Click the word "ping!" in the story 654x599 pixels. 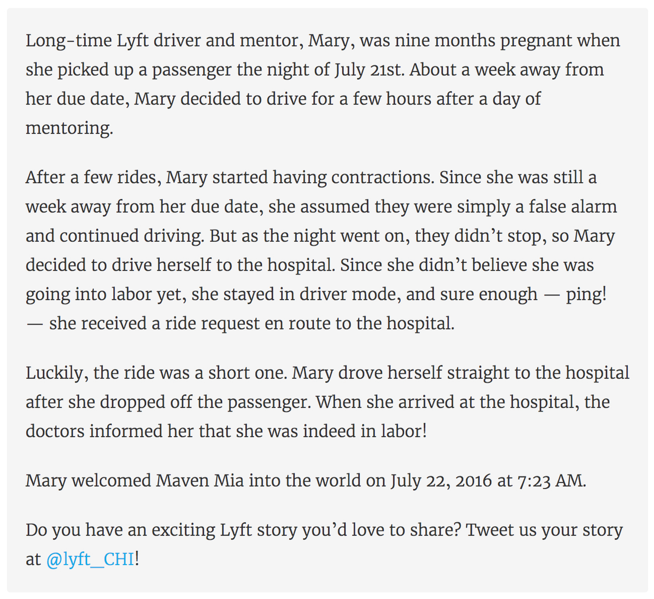[586, 294]
